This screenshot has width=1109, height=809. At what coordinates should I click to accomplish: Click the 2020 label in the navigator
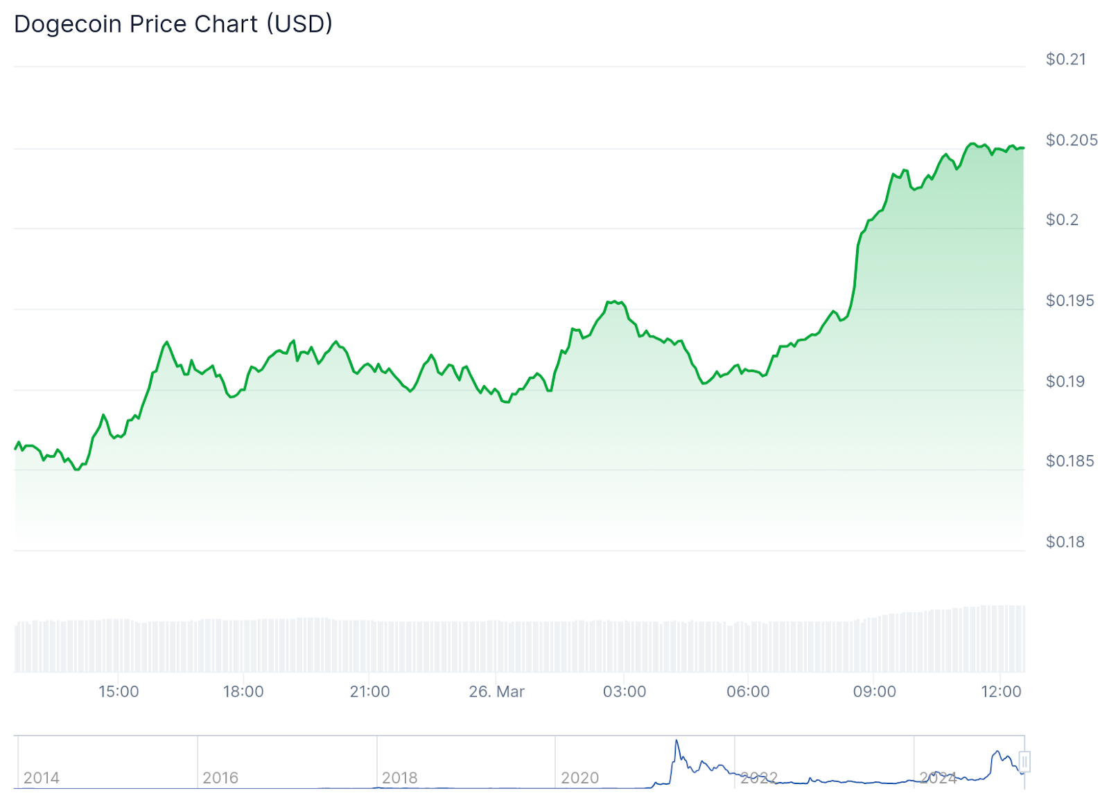coord(579,778)
